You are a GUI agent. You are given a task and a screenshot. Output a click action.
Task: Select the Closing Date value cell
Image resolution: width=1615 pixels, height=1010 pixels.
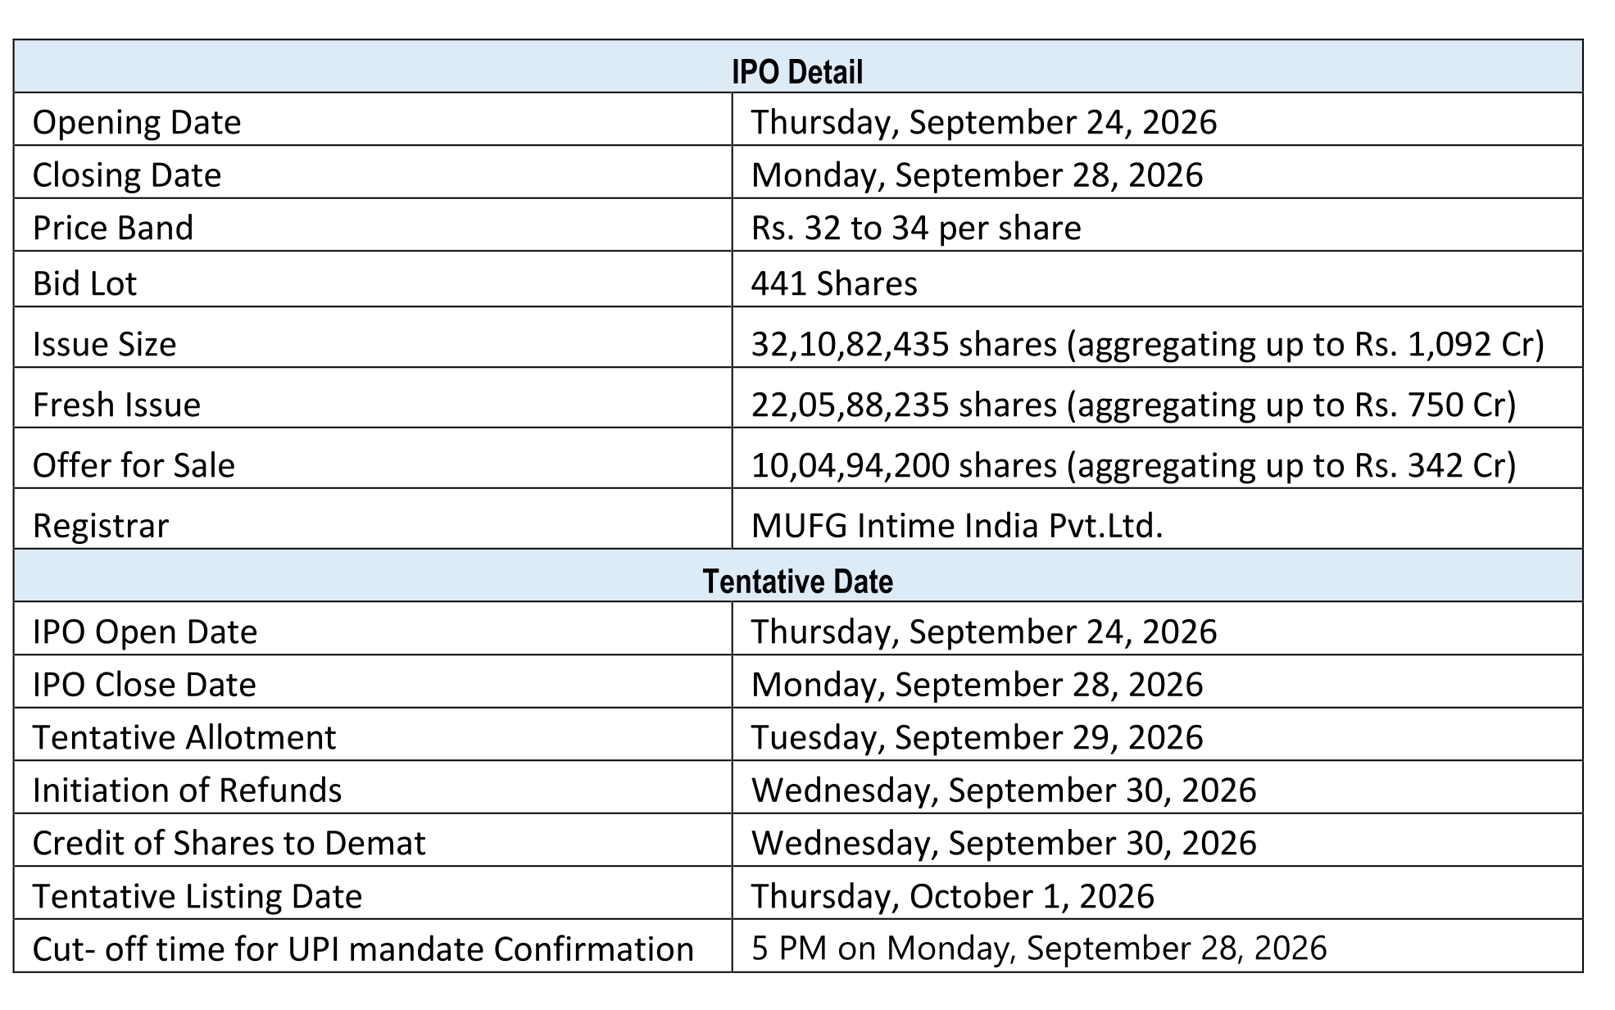pyautogui.click(x=1157, y=172)
